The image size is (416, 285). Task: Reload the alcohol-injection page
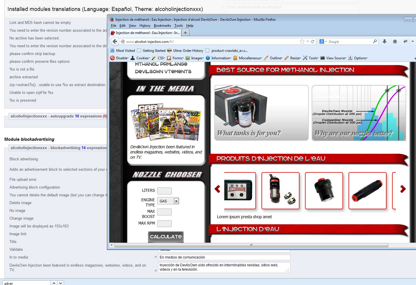click(313, 41)
